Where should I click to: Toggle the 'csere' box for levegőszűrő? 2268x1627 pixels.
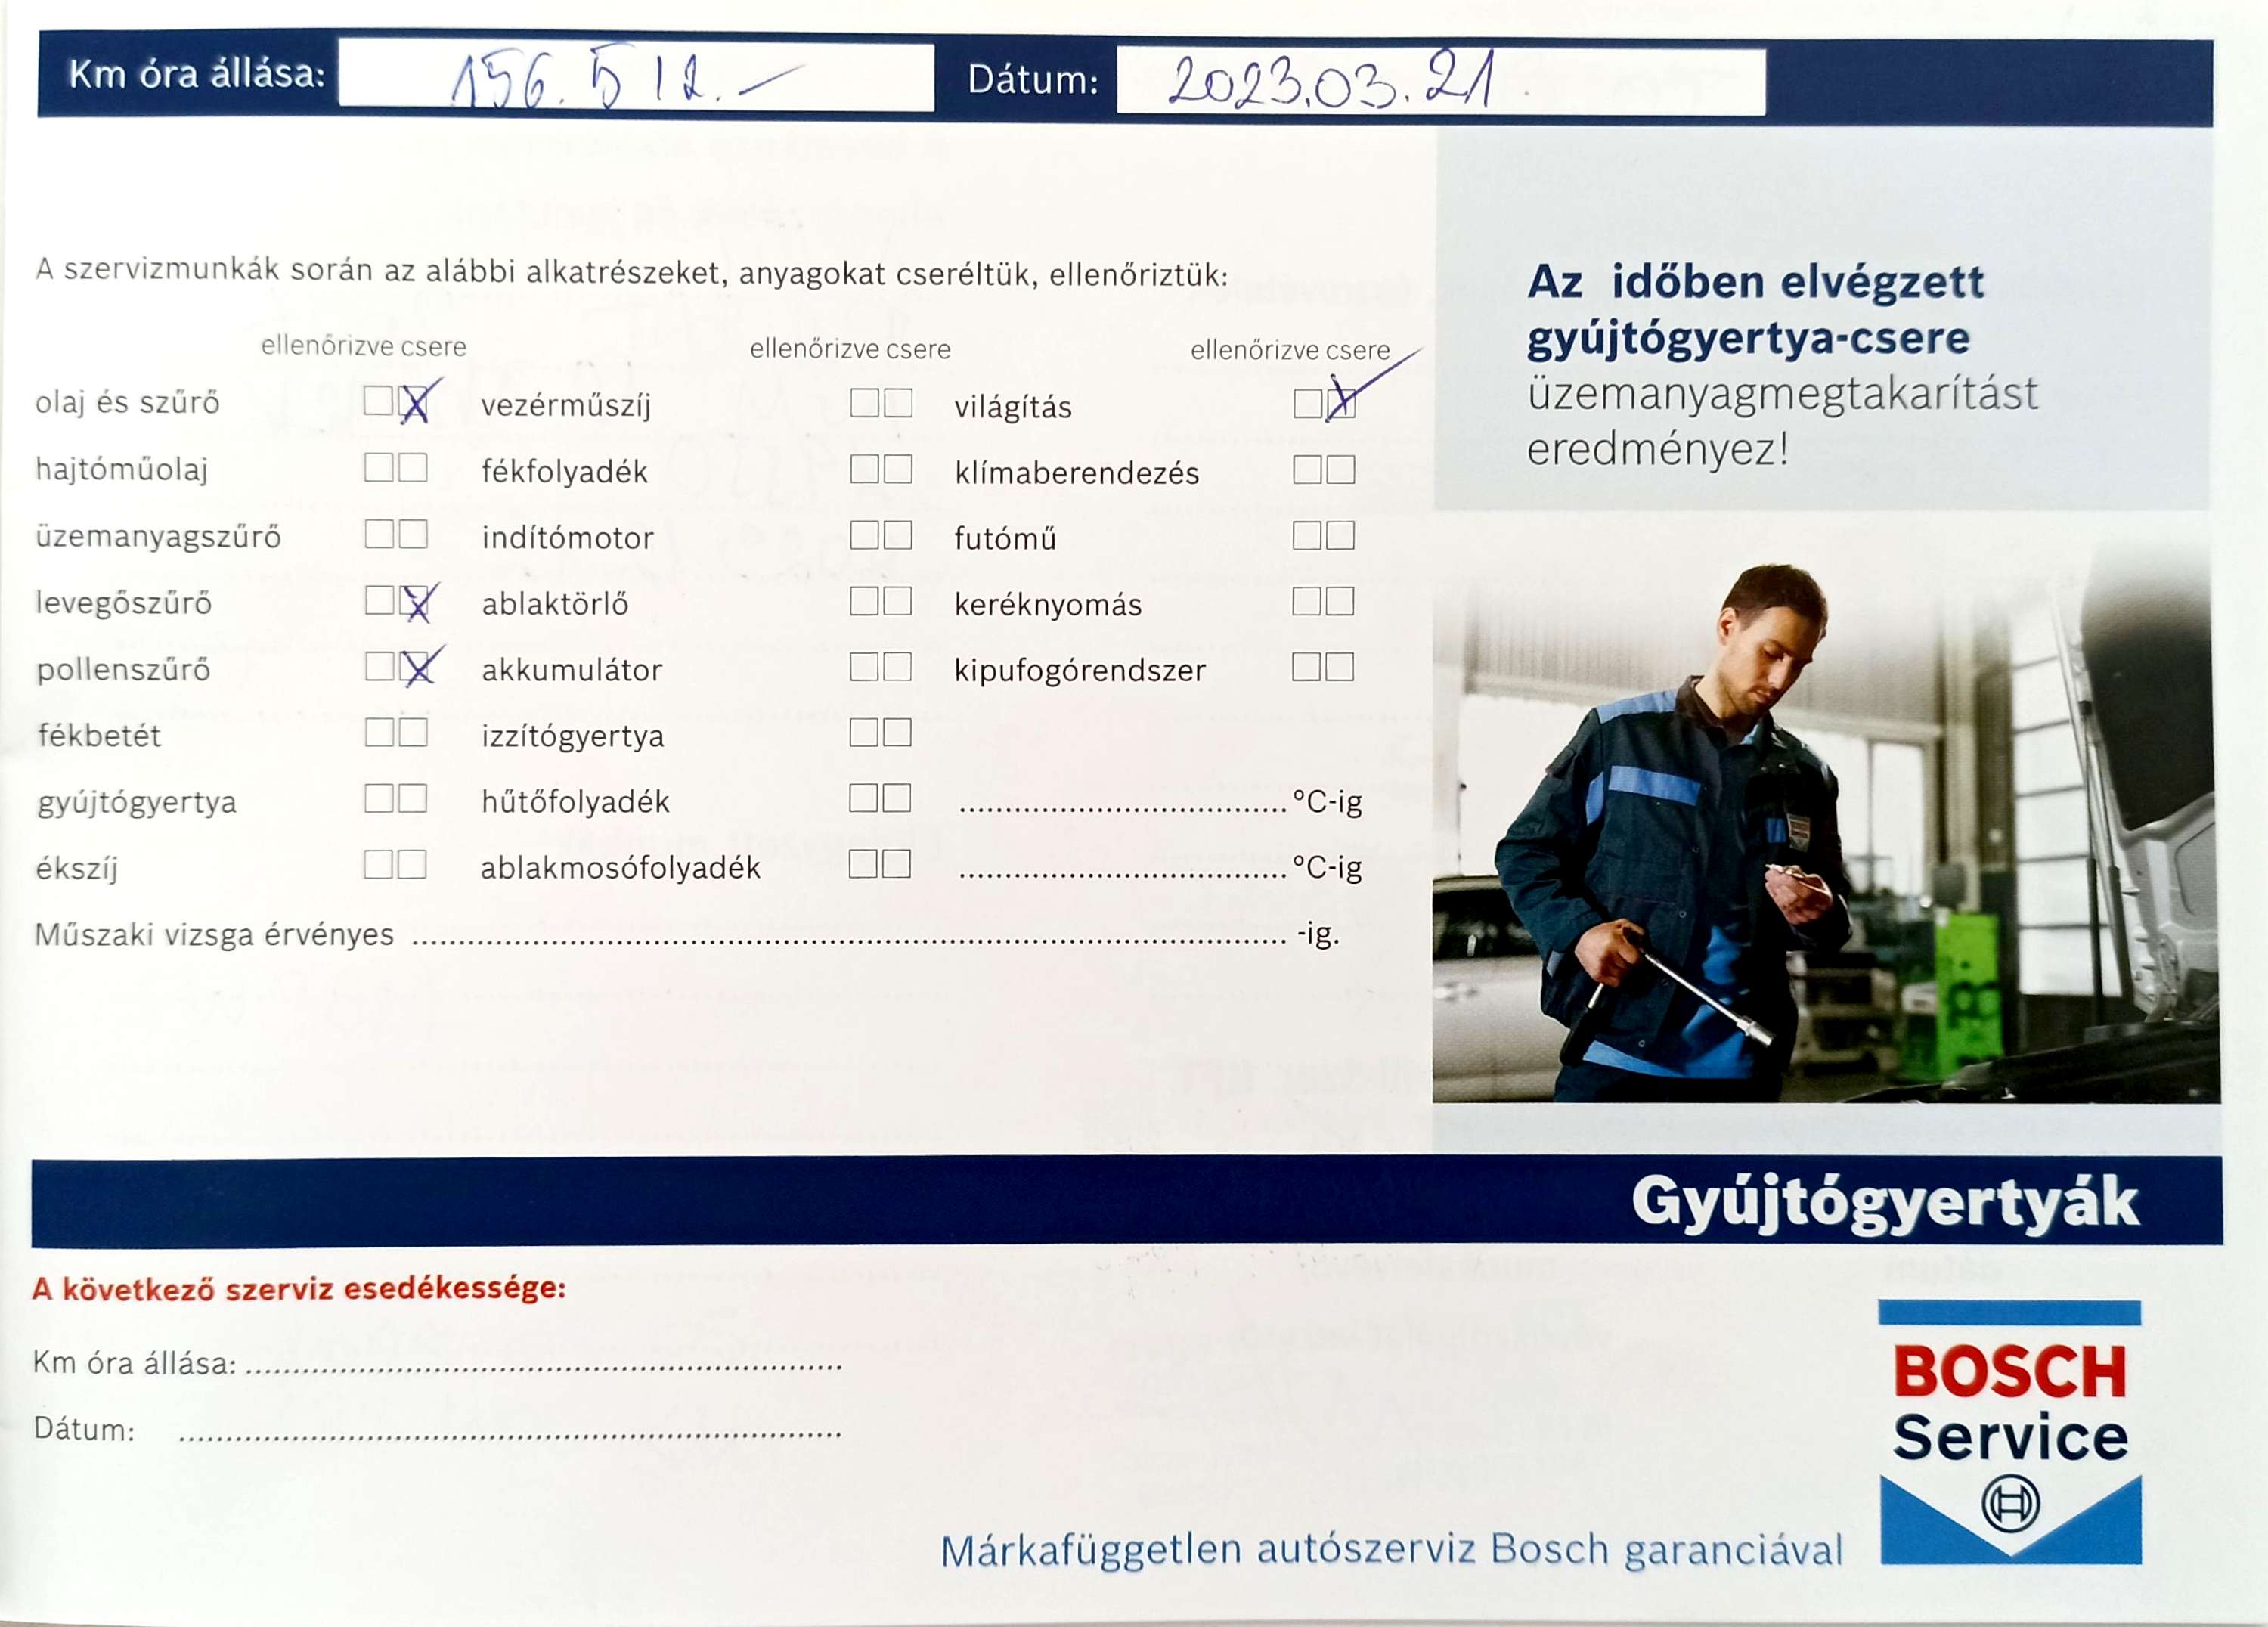[x=413, y=601]
